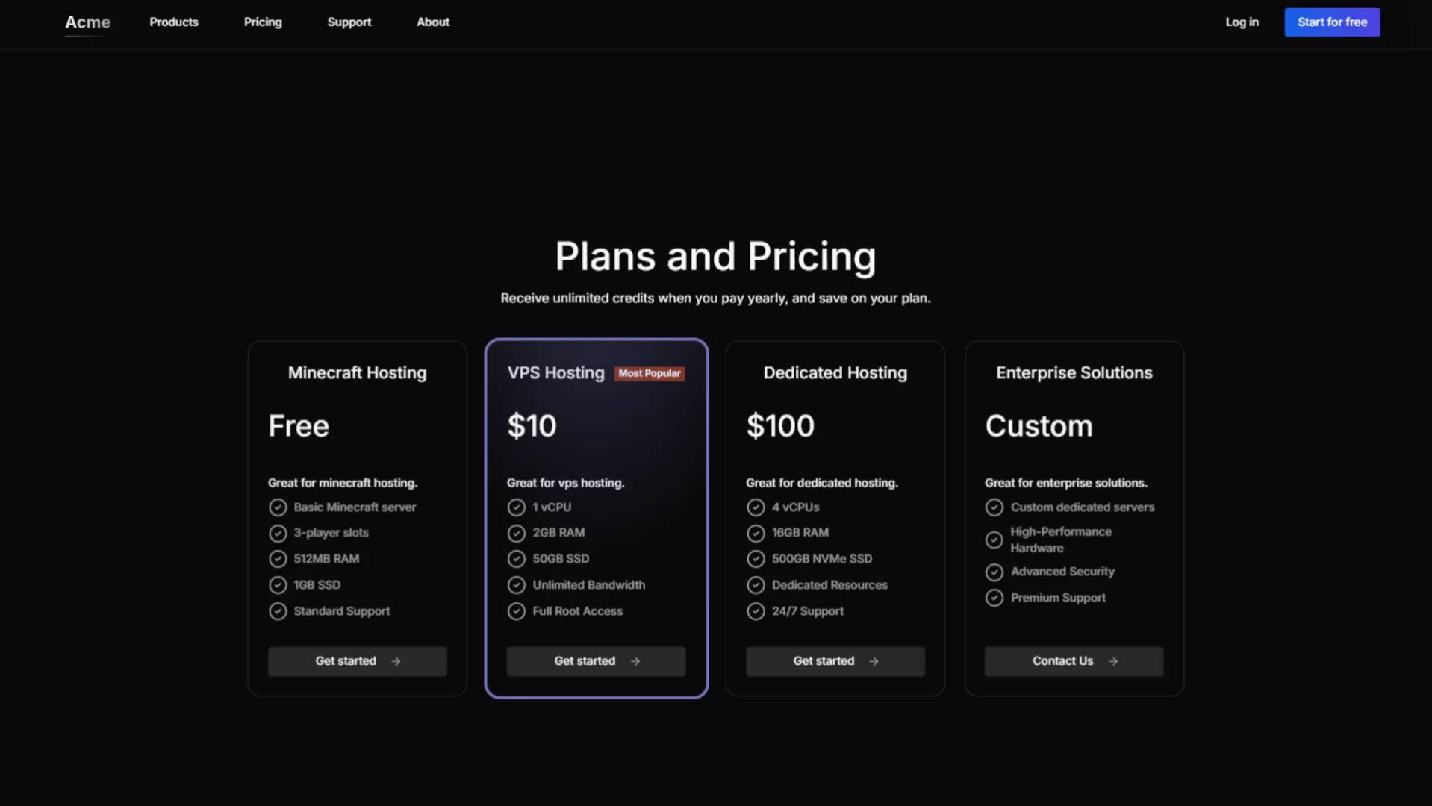Click the arrow icon inside Contact Us
The image size is (1432, 806).
click(1113, 661)
